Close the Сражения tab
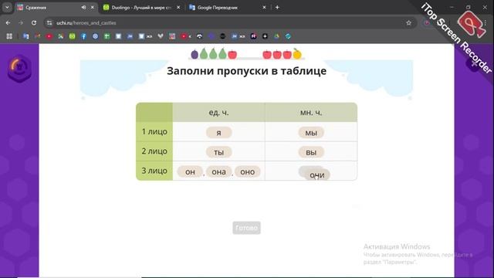 coord(93,7)
